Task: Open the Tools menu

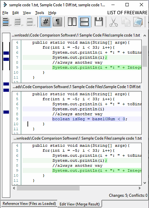Action: click(x=39, y=13)
